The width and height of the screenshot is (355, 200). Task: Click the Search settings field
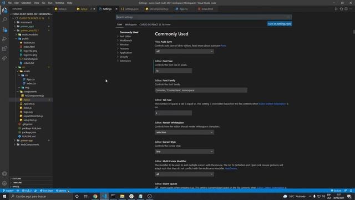204,17
